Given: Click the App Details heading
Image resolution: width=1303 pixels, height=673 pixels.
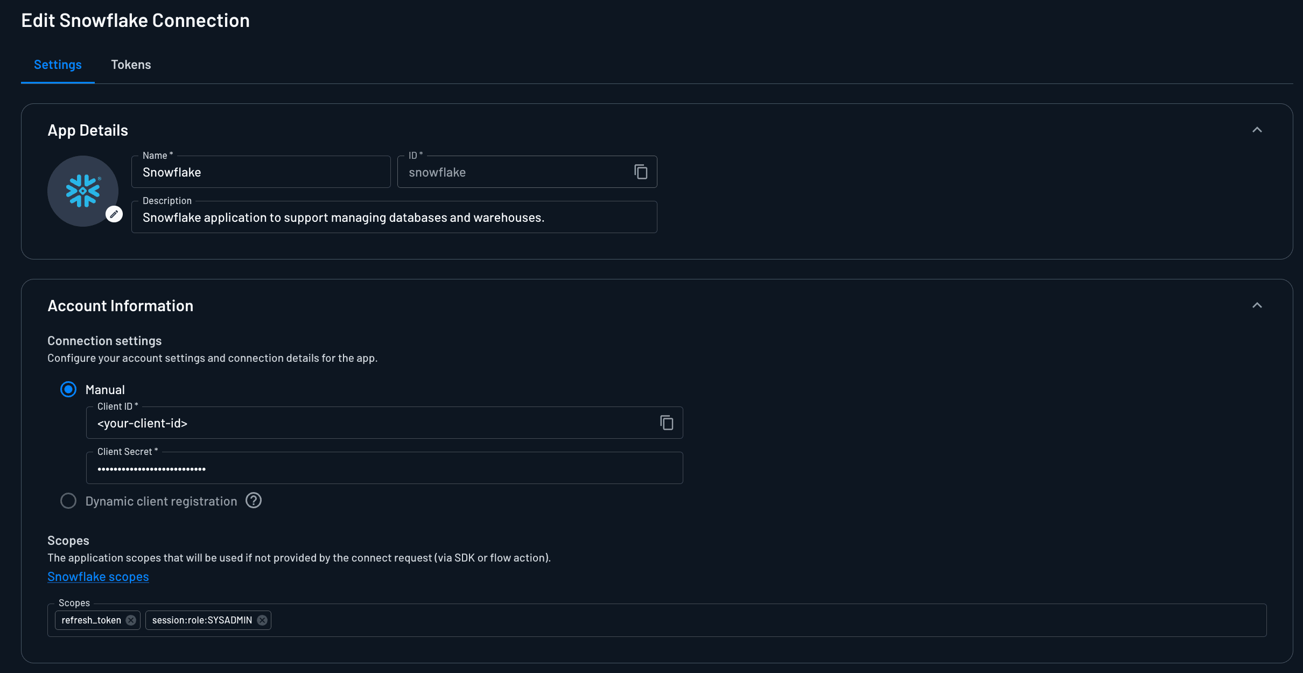Looking at the screenshot, I should tap(88, 130).
